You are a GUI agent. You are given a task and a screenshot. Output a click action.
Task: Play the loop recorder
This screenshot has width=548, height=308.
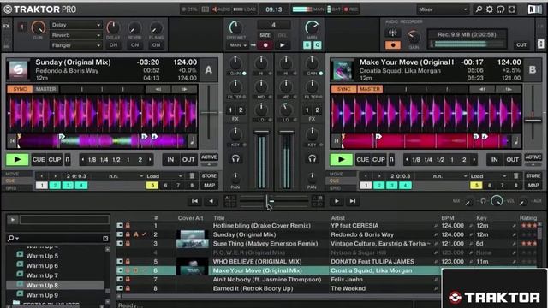pyautogui.click(x=282, y=45)
